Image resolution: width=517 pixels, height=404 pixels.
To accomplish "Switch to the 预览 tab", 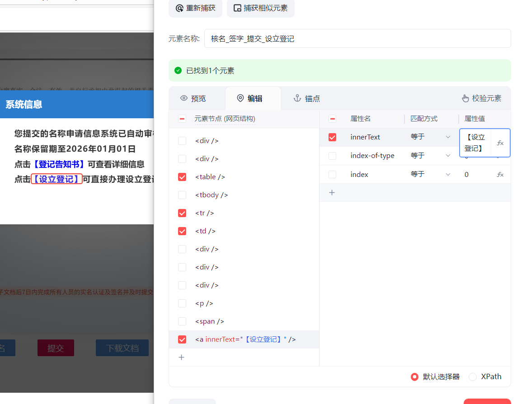I will pos(193,98).
